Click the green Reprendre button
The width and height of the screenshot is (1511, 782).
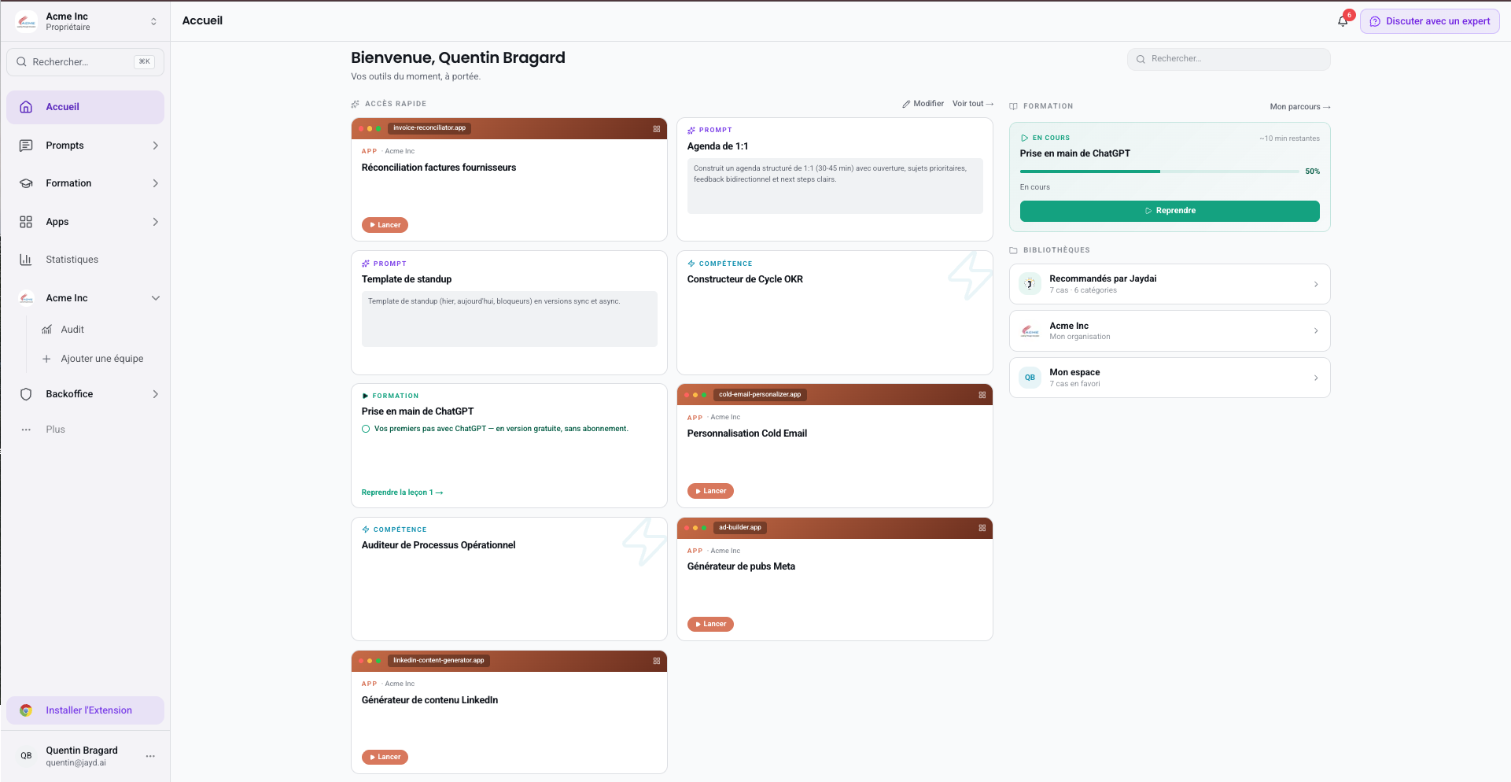point(1170,211)
